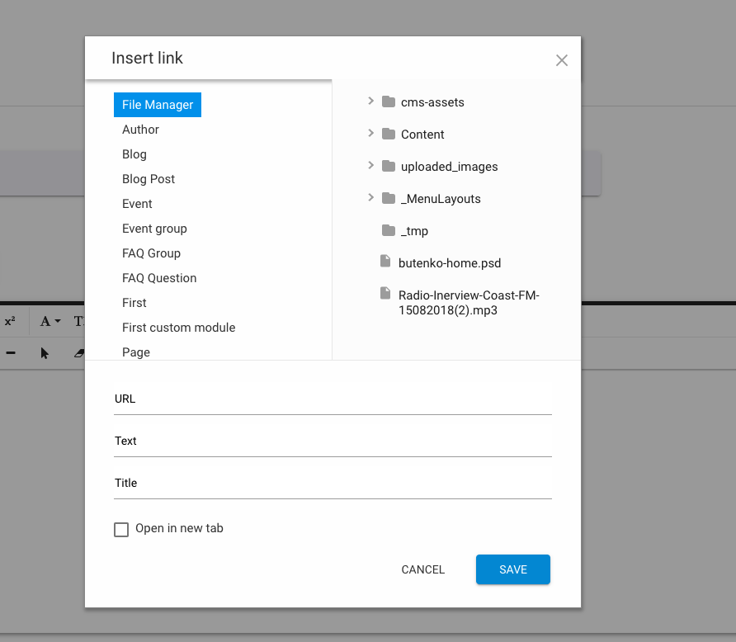Open font color dropdown in editor toolbar
The image size is (736, 642).
point(50,322)
